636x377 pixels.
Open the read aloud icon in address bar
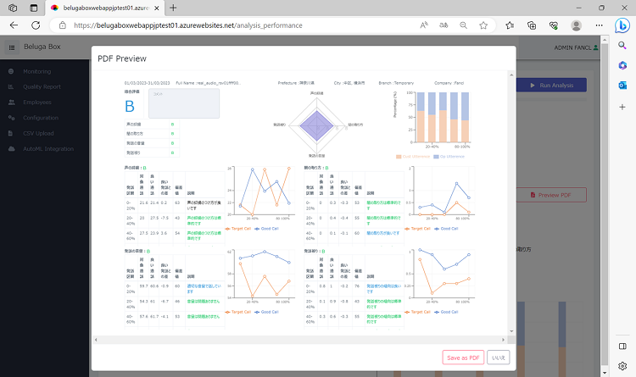(x=423, y=25)
